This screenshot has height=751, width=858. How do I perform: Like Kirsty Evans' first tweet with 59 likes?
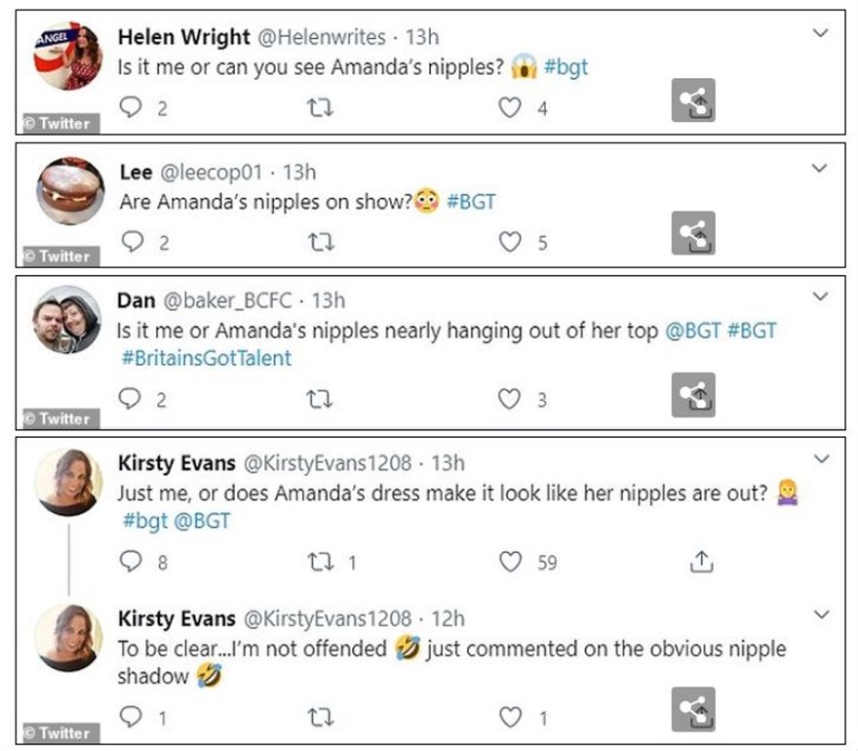pos(510,562)
